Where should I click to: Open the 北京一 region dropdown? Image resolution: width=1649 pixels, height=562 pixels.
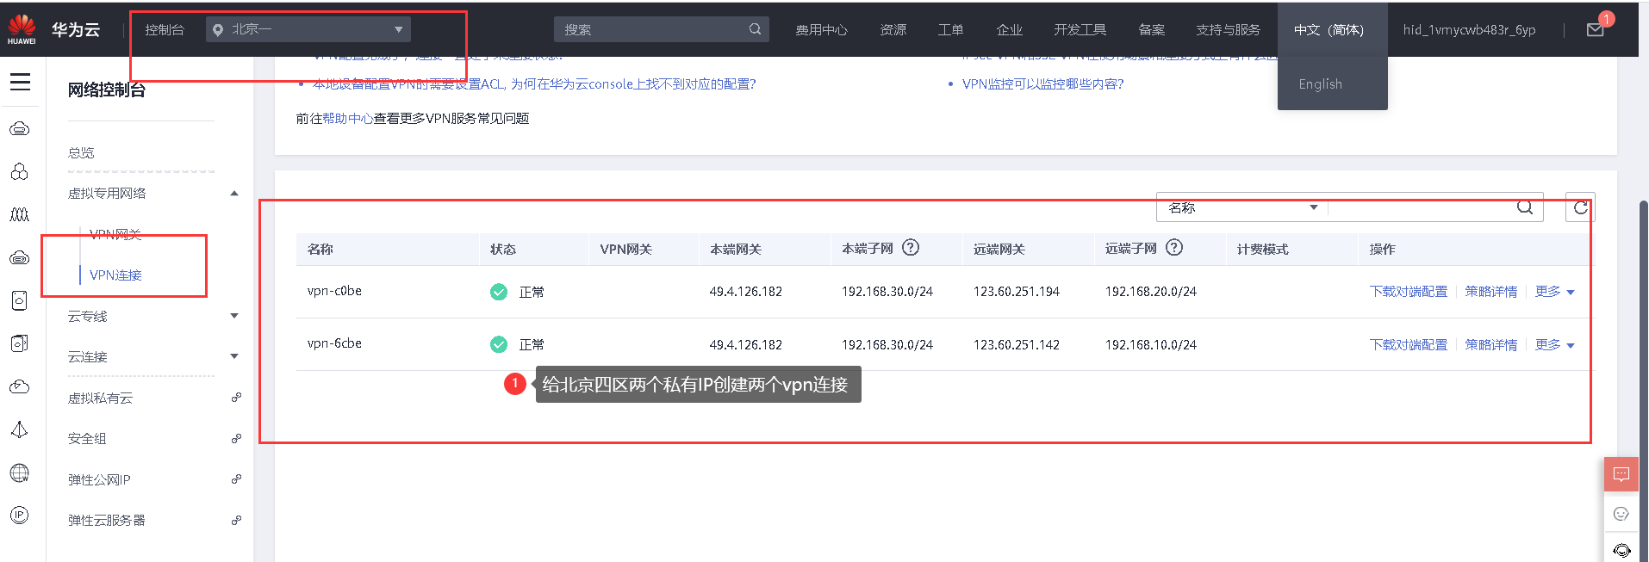308,29
